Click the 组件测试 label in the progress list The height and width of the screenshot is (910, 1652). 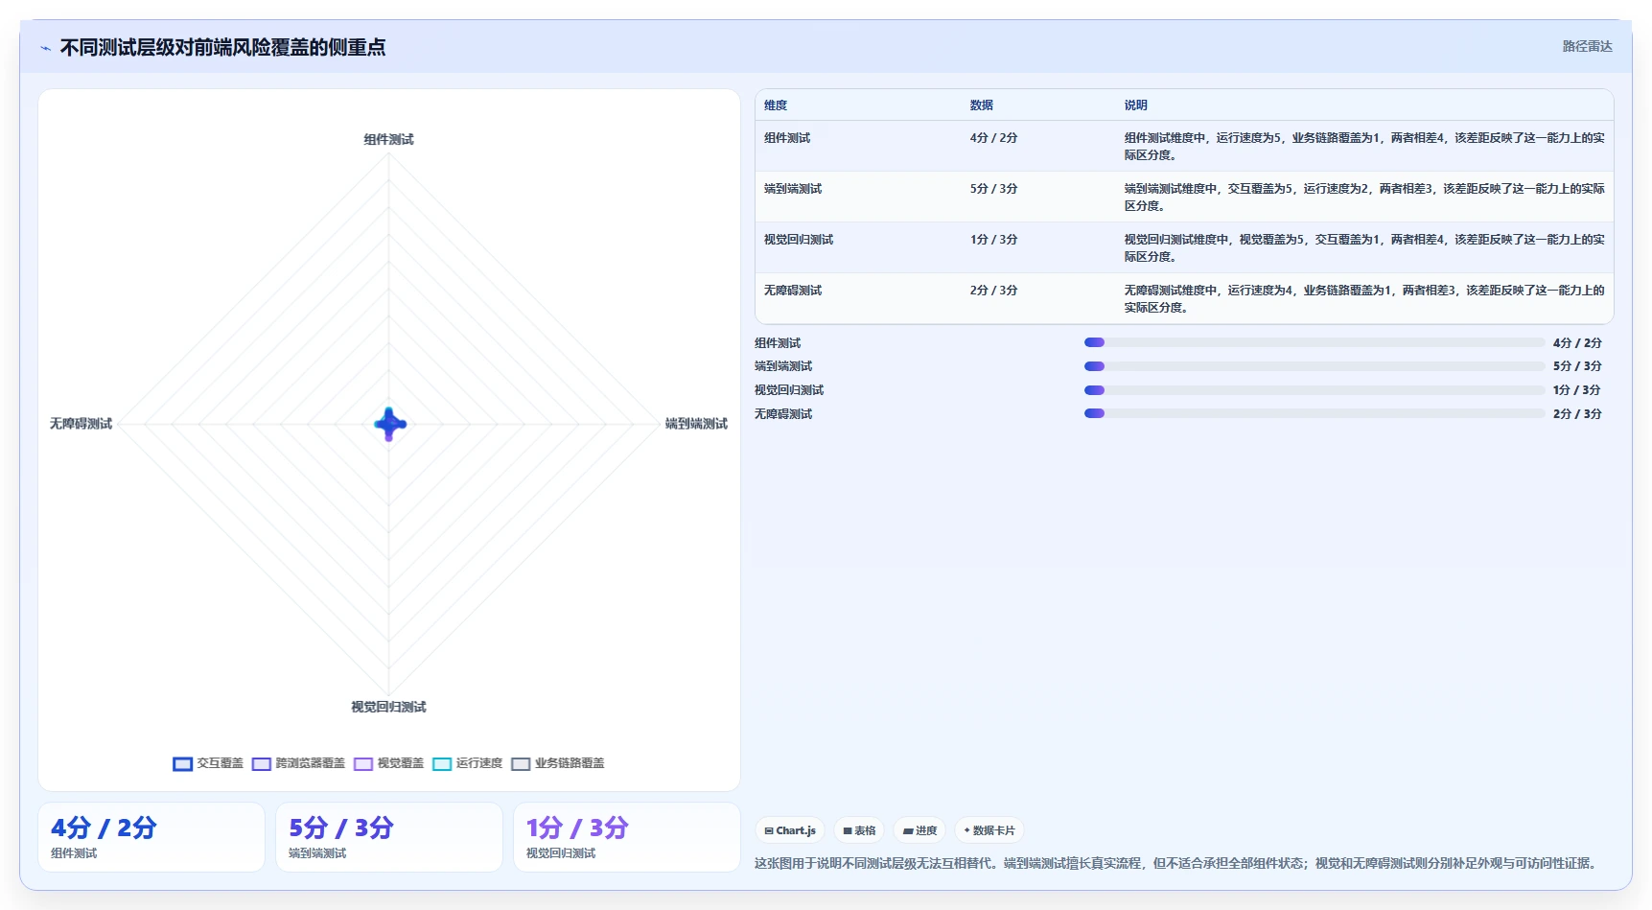[778, 343]
